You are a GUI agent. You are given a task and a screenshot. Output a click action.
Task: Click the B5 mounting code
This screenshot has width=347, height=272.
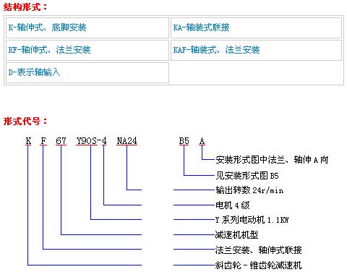[184, 141]
